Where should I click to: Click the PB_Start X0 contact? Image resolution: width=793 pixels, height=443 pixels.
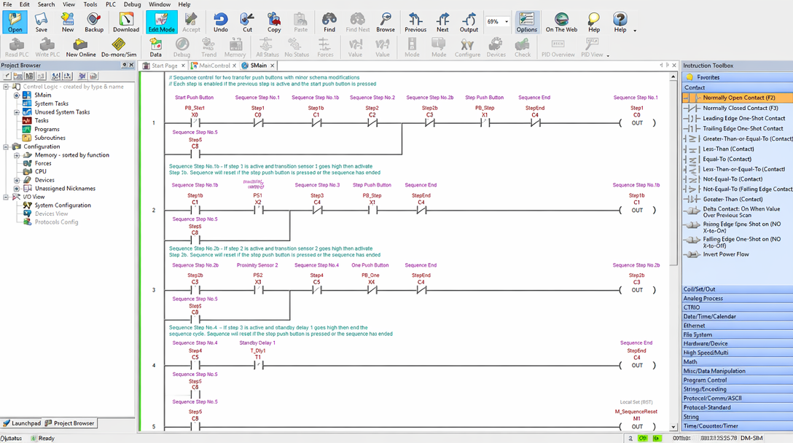pos(195,122)
